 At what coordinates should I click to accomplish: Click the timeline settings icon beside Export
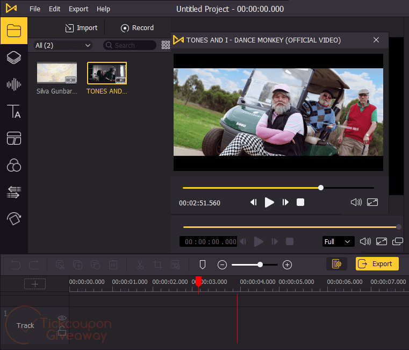336,264
